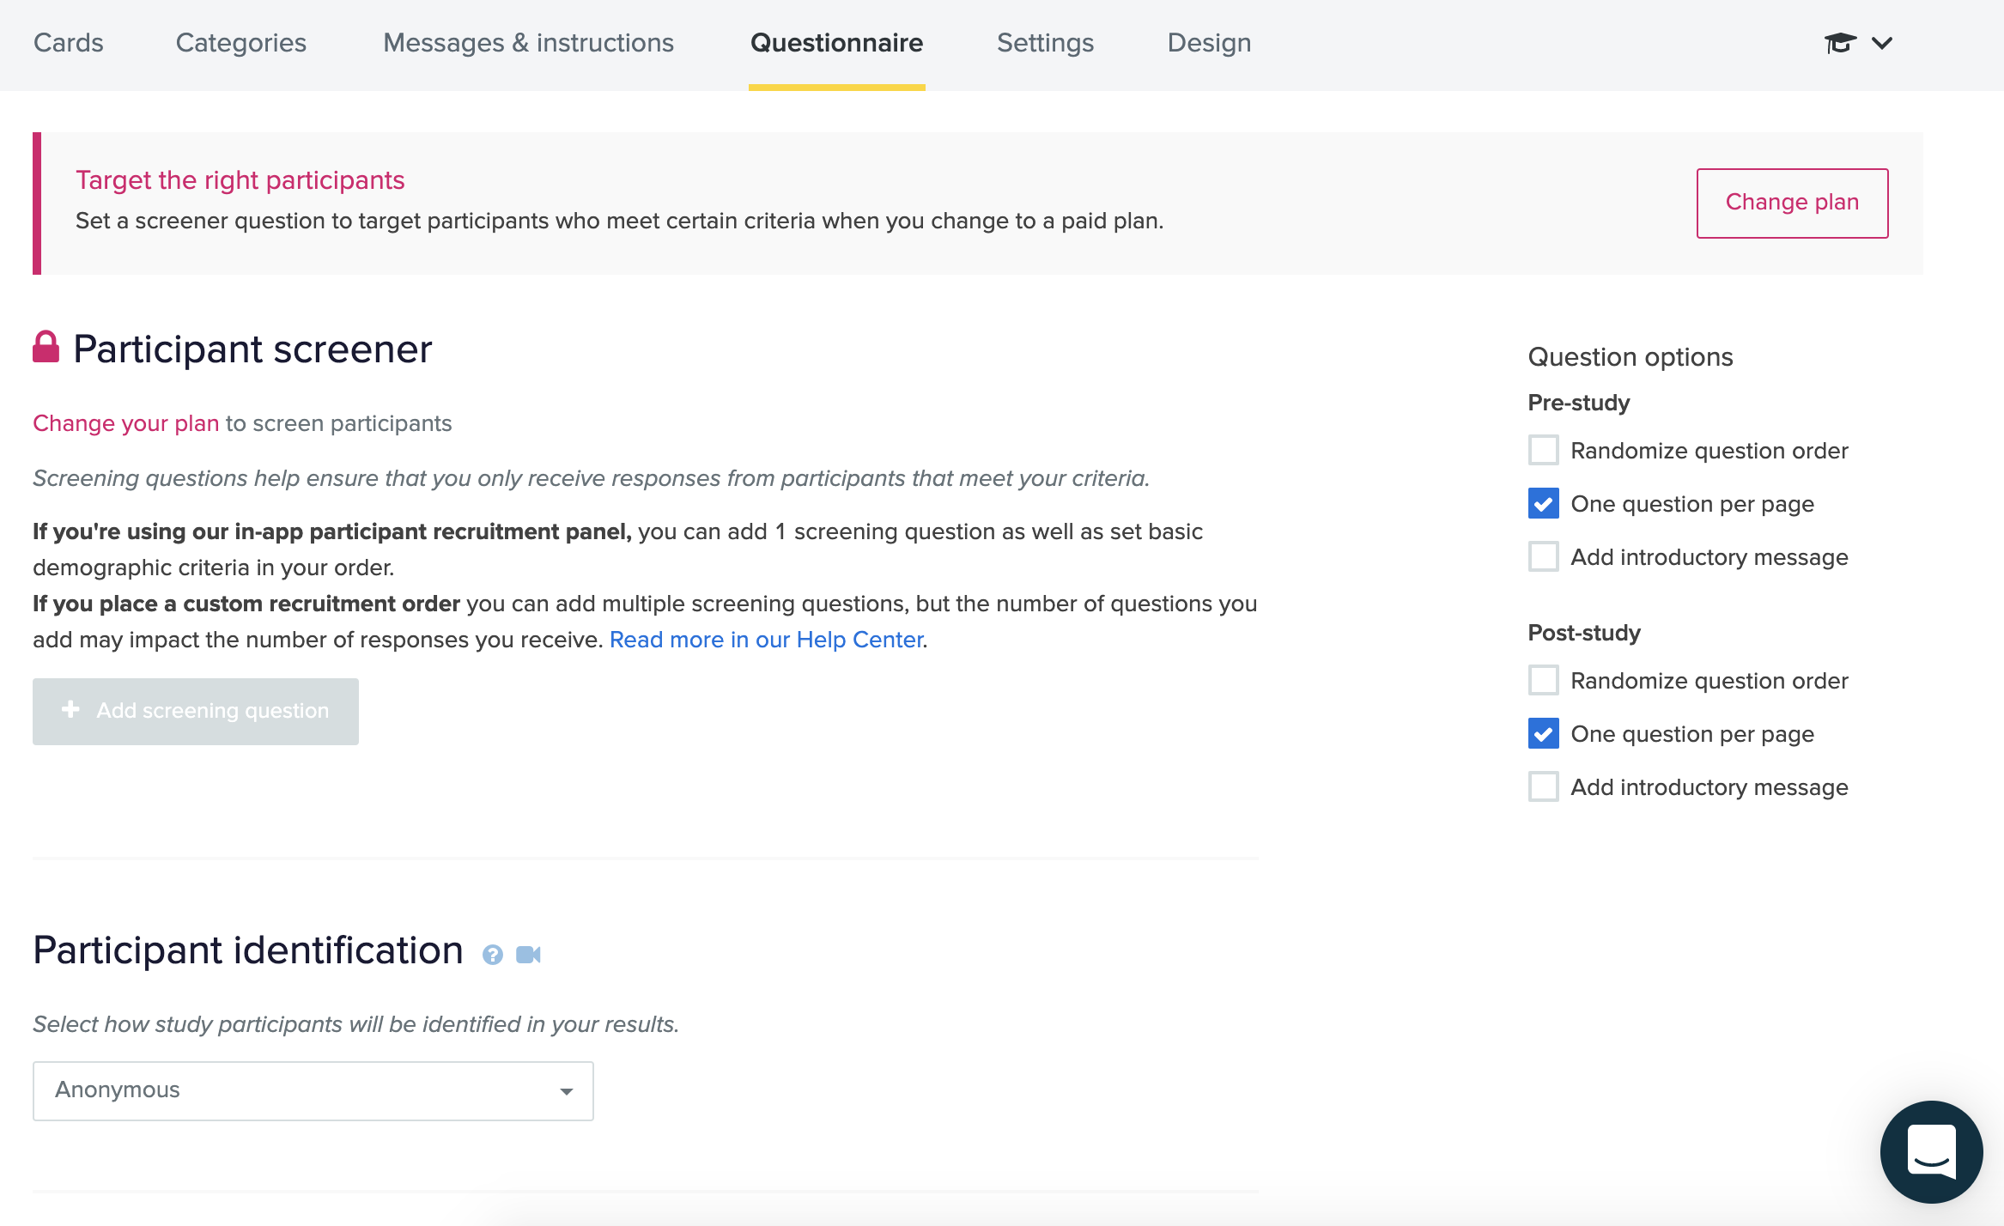Open the help tooltip for Participant identification
The height and width of the screenshot is (1226, 2004).
coord(492,954)
